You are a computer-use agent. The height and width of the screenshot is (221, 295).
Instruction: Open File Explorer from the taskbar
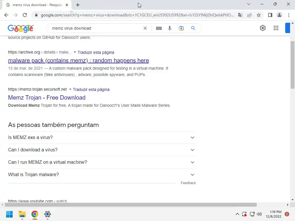[22, 214]
